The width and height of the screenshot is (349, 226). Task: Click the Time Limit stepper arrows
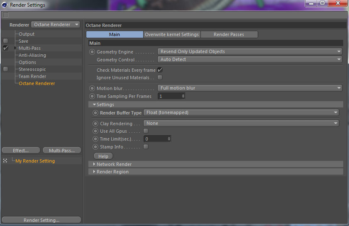pyautogui.click(x=169, y=139)
